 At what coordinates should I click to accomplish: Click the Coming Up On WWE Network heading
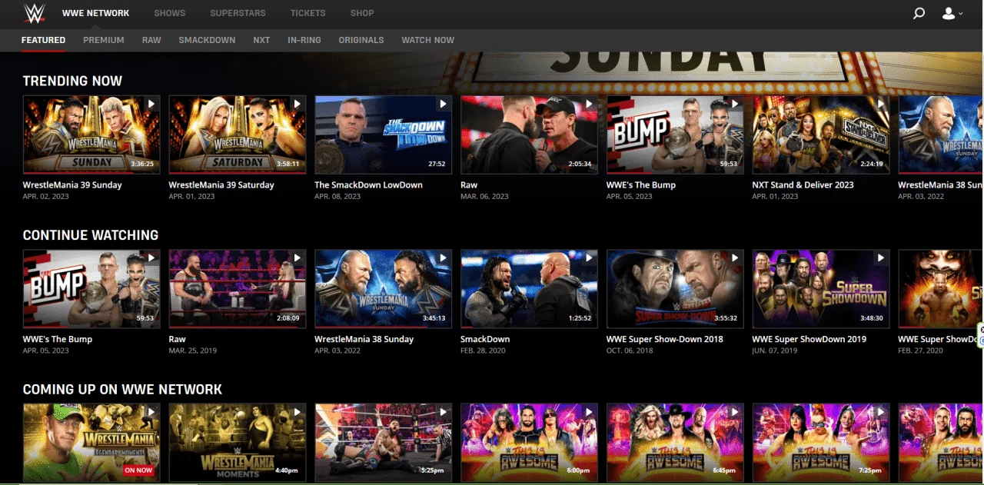(123, 390)
